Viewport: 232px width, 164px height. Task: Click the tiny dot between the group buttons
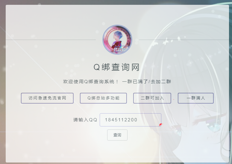[x=174, y=99]
